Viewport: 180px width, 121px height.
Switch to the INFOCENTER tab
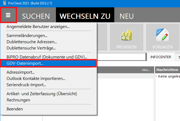point(161,57)
